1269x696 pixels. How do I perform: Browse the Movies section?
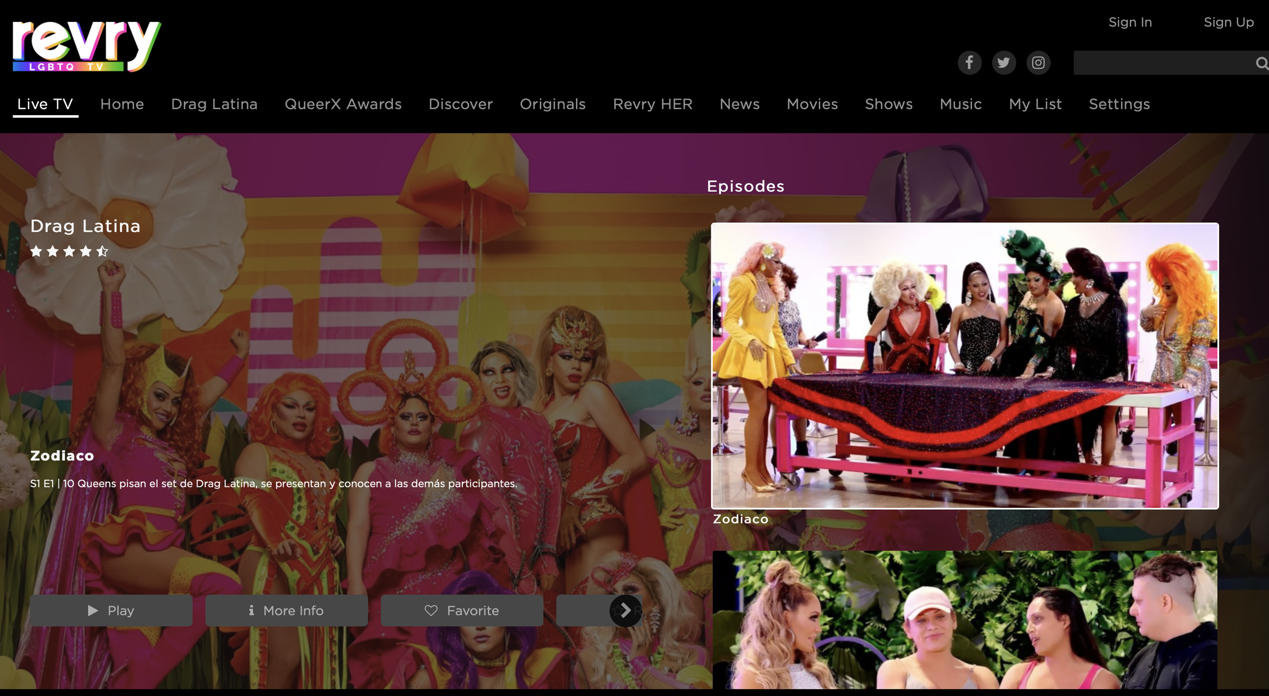point(812,104)
